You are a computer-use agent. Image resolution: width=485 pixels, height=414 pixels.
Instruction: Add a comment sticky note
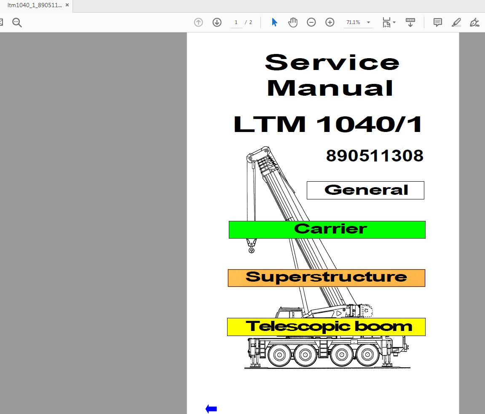[437, 22]
